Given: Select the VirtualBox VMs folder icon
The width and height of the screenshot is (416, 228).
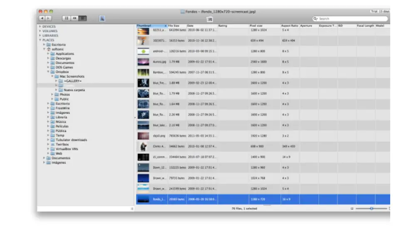Looking at the screenshot, I should coord(53,149).
